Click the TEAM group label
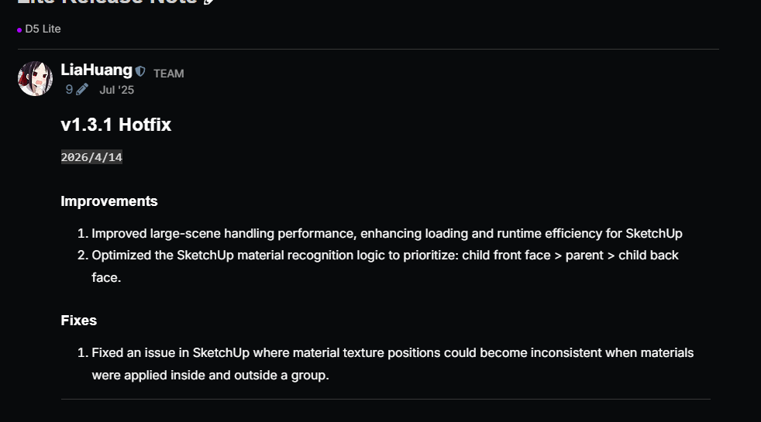The height and width of the screenshot is (422, 761). [168, 74]
